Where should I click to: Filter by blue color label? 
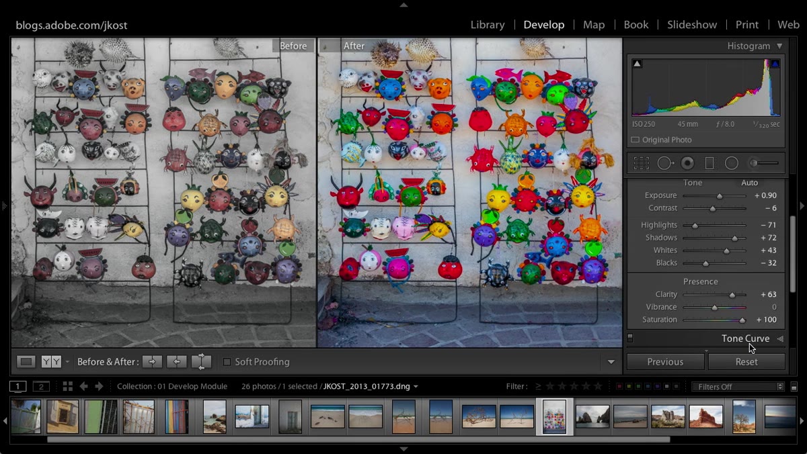pos(648,387)
